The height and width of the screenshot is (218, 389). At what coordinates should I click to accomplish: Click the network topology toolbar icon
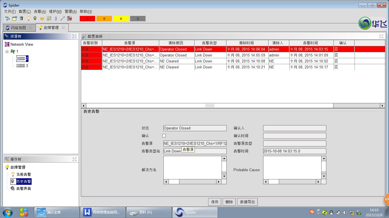pyautogui.click(x=7, y=18)
